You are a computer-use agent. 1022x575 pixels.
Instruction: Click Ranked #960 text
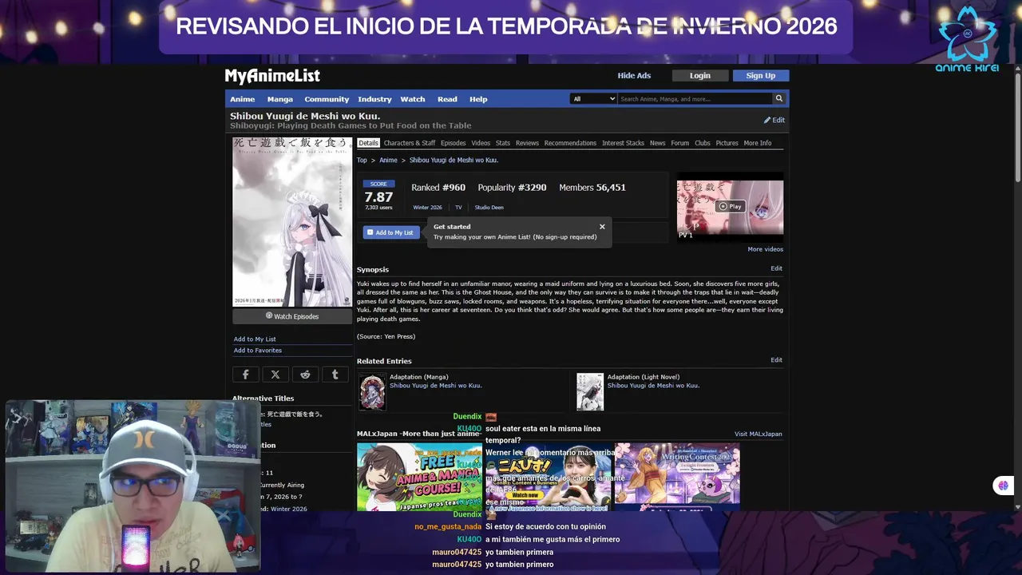(438, 187)
